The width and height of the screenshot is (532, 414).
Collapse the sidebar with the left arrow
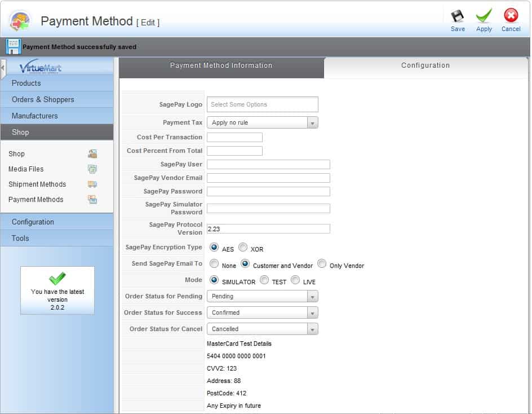coord(3,68)
